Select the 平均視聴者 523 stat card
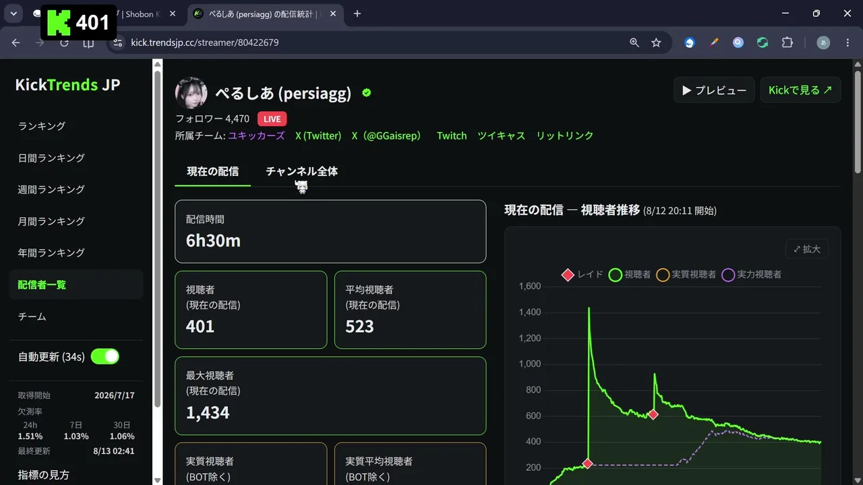This screenshot has width=863, height=485. 410,310
